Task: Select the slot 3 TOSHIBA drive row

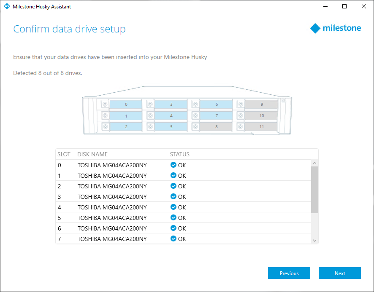Action: tap(112, 197)
